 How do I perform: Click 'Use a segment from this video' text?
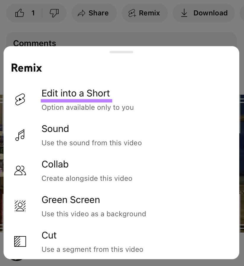point(92,249)
